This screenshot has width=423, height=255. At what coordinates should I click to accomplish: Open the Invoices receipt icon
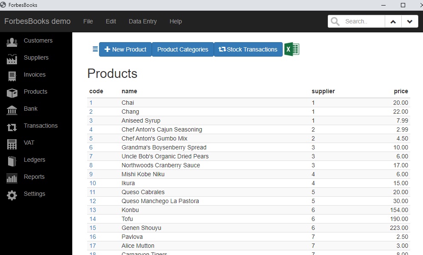click(x=12, y=76)
